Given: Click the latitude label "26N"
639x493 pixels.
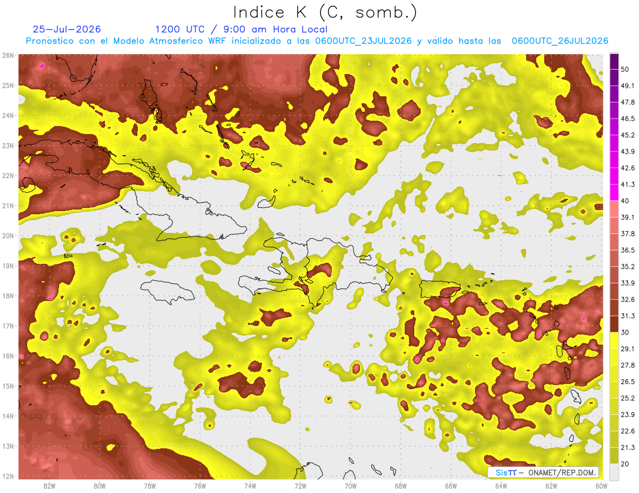Looking at the screenshot, I should pos(8,55).
